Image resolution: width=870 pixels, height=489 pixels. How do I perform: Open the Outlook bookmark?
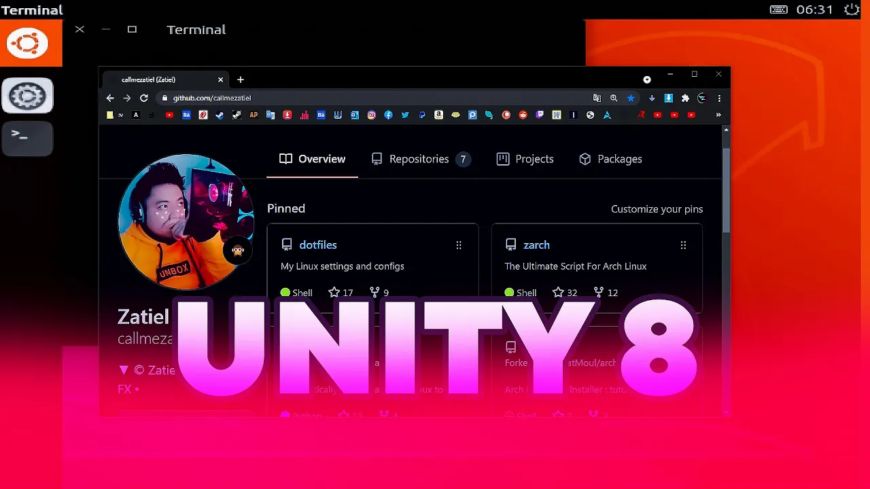pos(355,115)
